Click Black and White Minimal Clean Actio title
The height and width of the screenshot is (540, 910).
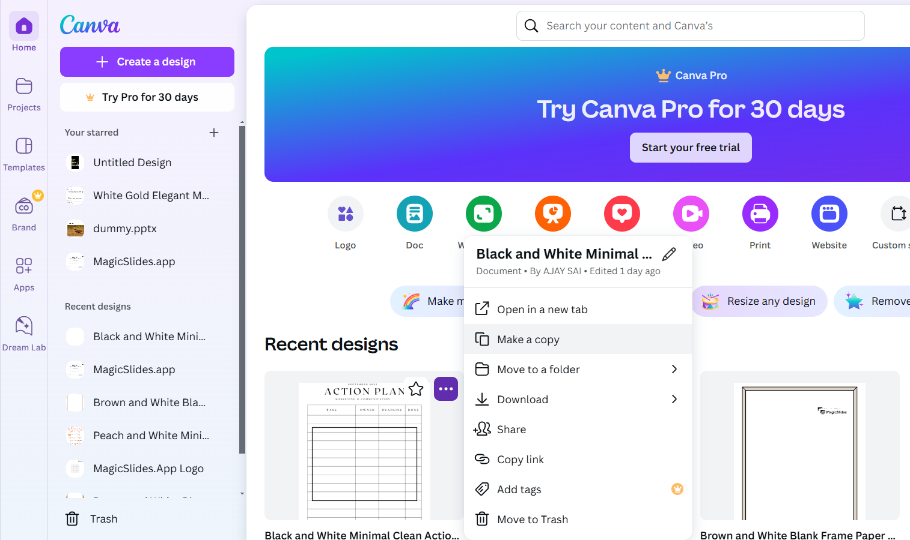(x=362, y=535)
